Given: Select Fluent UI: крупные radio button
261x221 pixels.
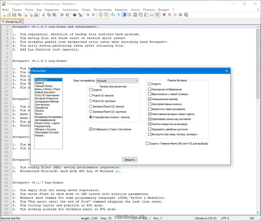Looking at the screenshot, I should click(91, 101).
